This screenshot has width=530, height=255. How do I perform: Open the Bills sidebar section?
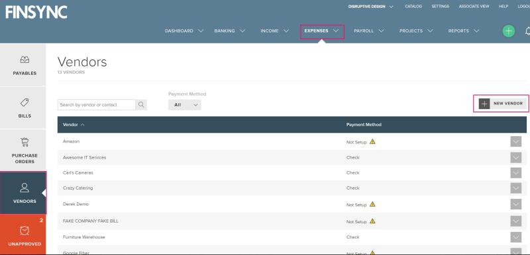(x=23, y=108)
